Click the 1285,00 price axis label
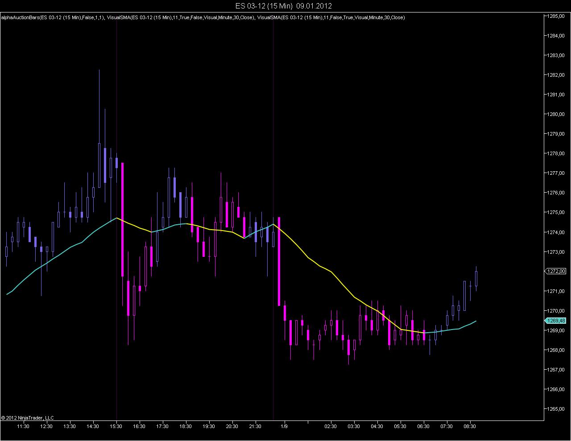The image size is (571, 441). [557, 16]
